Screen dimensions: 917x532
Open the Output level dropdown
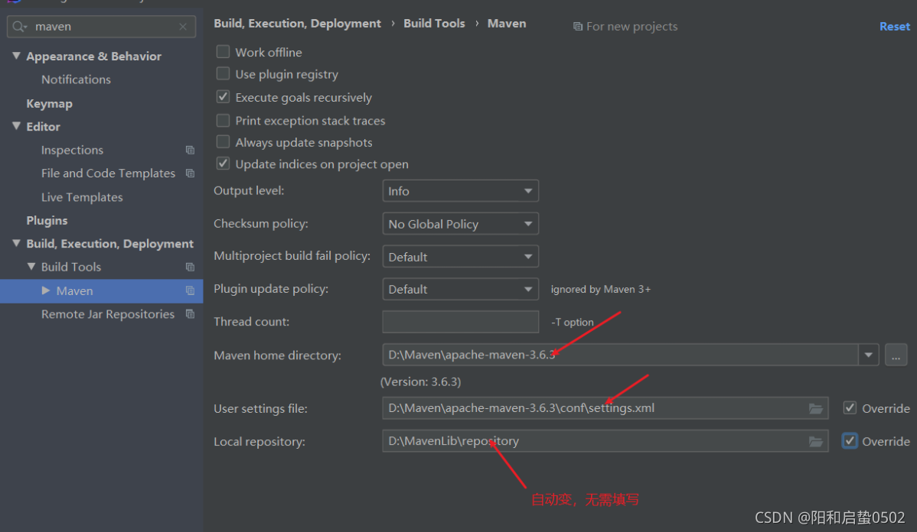(x=460, y=191)
